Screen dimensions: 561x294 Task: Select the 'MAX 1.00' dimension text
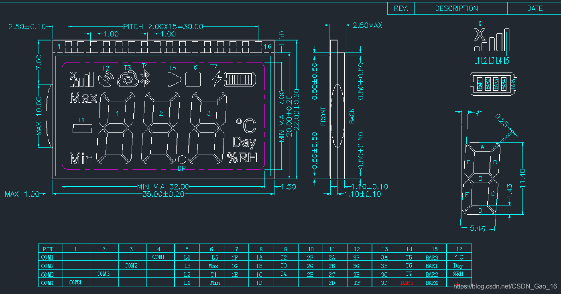[x=22, y=194]
